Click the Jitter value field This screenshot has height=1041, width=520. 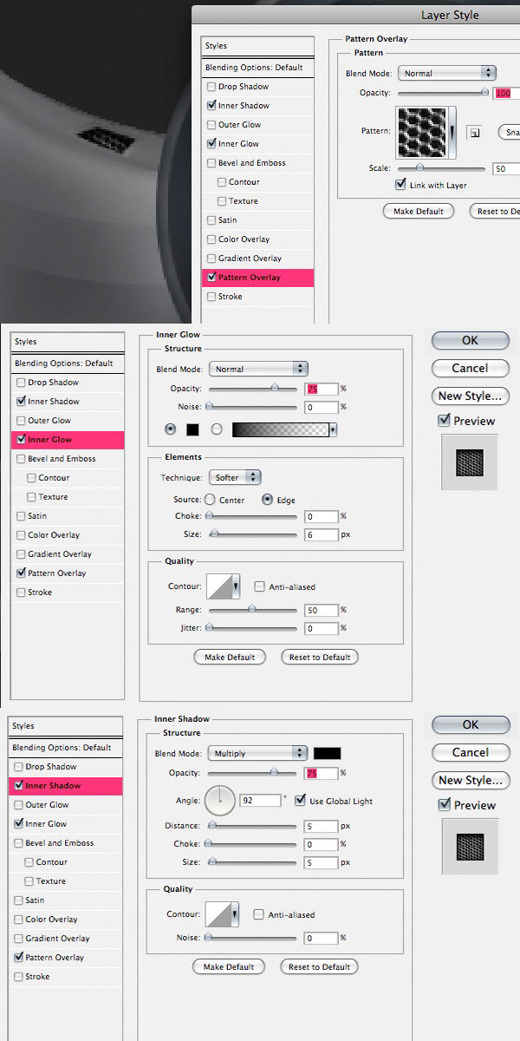coord(321,628)
